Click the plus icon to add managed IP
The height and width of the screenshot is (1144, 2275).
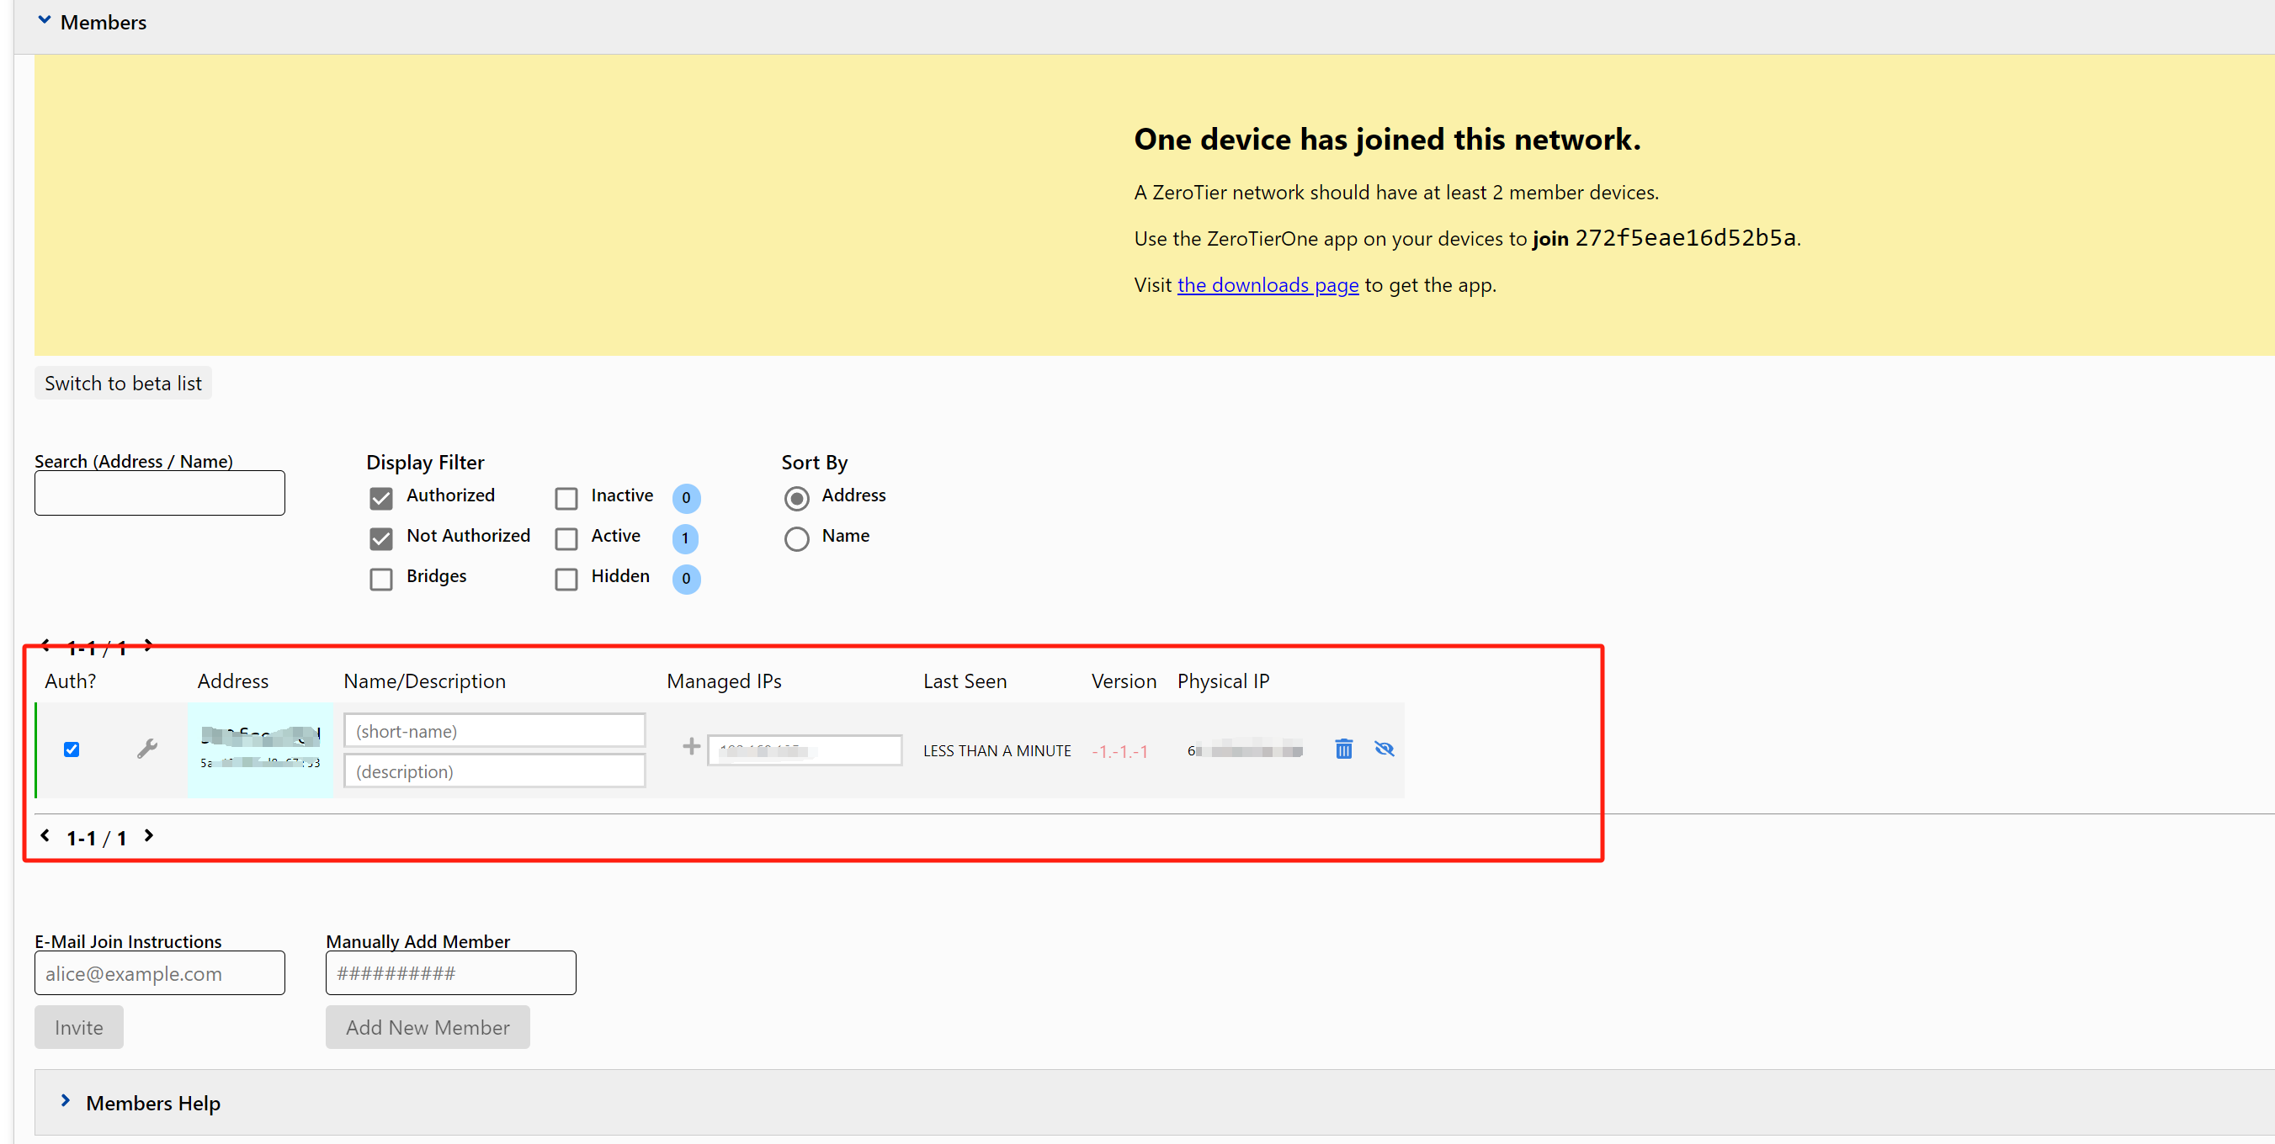click(692, 747)
